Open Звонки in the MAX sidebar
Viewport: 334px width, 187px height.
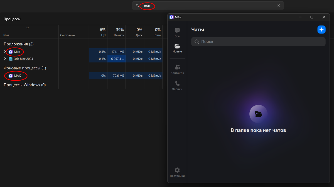(x=177, y=86)
